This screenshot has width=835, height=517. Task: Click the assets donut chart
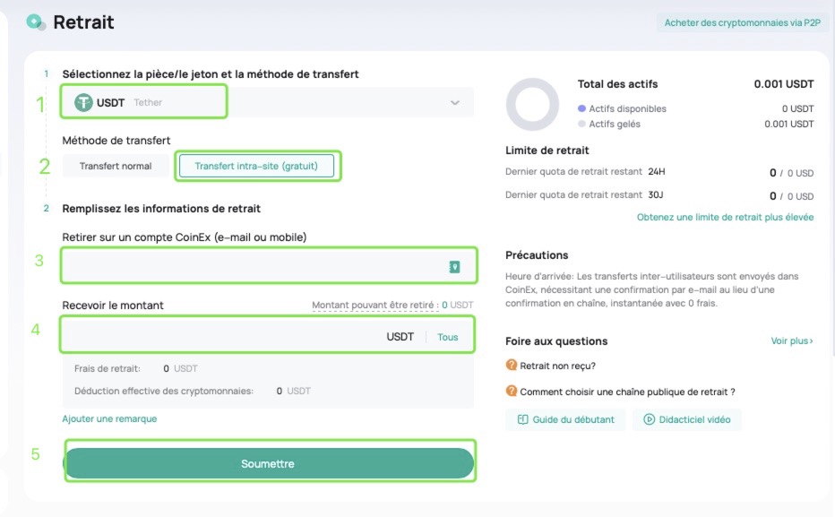pos(532,104)
